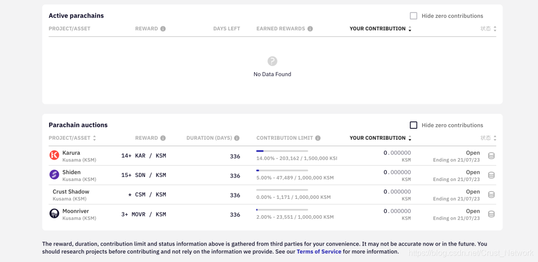Check Hide zero contributions in Parachain auctions
The height and width of the screenshot is (262, 538).
click(413, 125)
